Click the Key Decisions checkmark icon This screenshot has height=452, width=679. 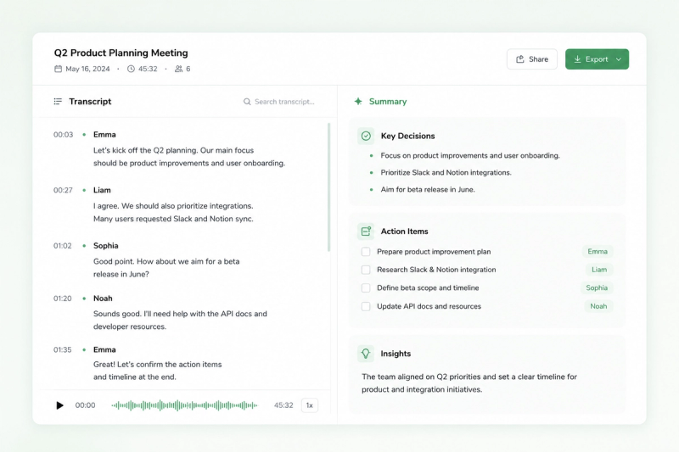[366, 136]
